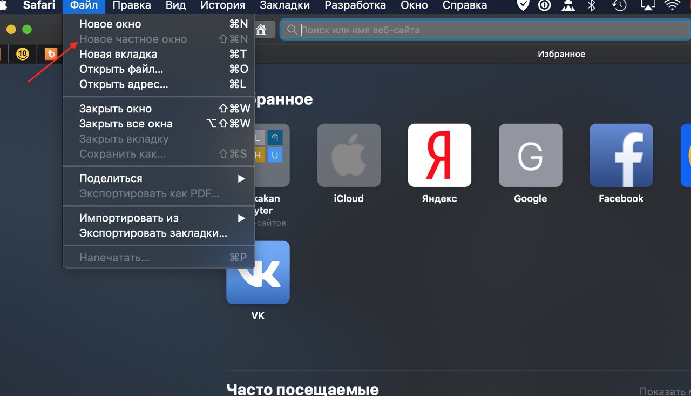Open the Вид menu
The width and height of the screenshot is (691, 396).
176,6
